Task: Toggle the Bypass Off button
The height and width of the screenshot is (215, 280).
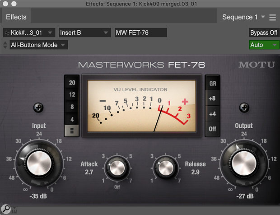Action: (x=264, y=33)
